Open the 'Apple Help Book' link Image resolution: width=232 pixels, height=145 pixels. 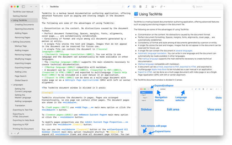click(x=159, y=69)
